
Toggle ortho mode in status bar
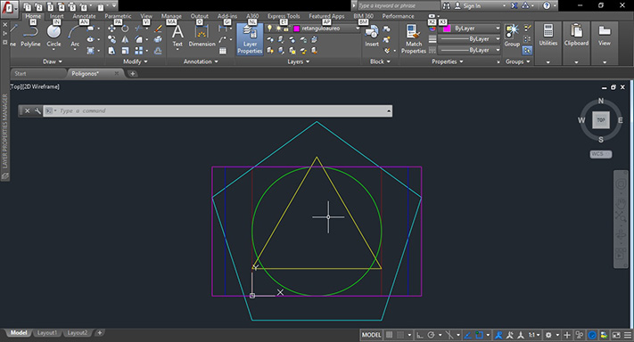coord(420,335)
